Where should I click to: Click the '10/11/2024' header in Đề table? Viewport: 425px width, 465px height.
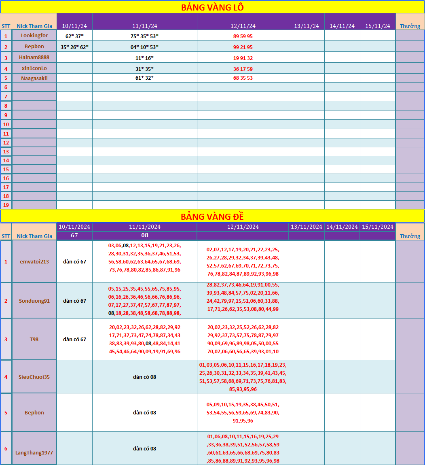coord(74,227)
